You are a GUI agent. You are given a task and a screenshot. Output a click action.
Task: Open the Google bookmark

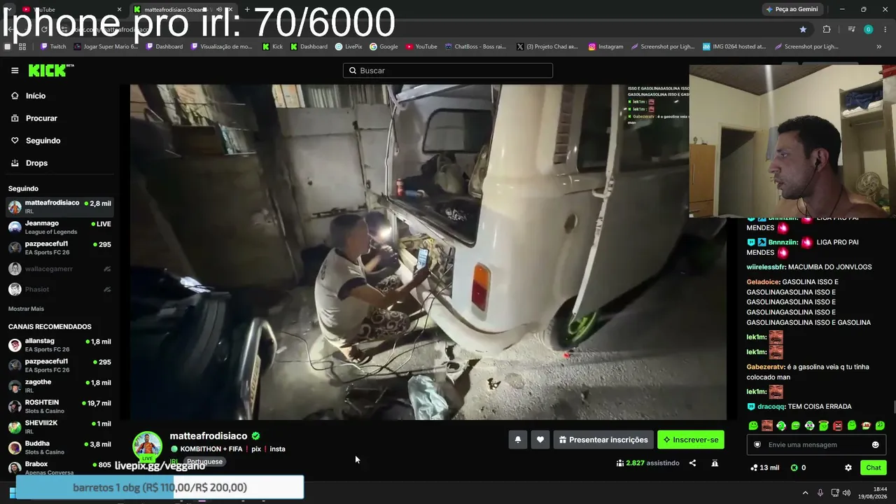384,47
